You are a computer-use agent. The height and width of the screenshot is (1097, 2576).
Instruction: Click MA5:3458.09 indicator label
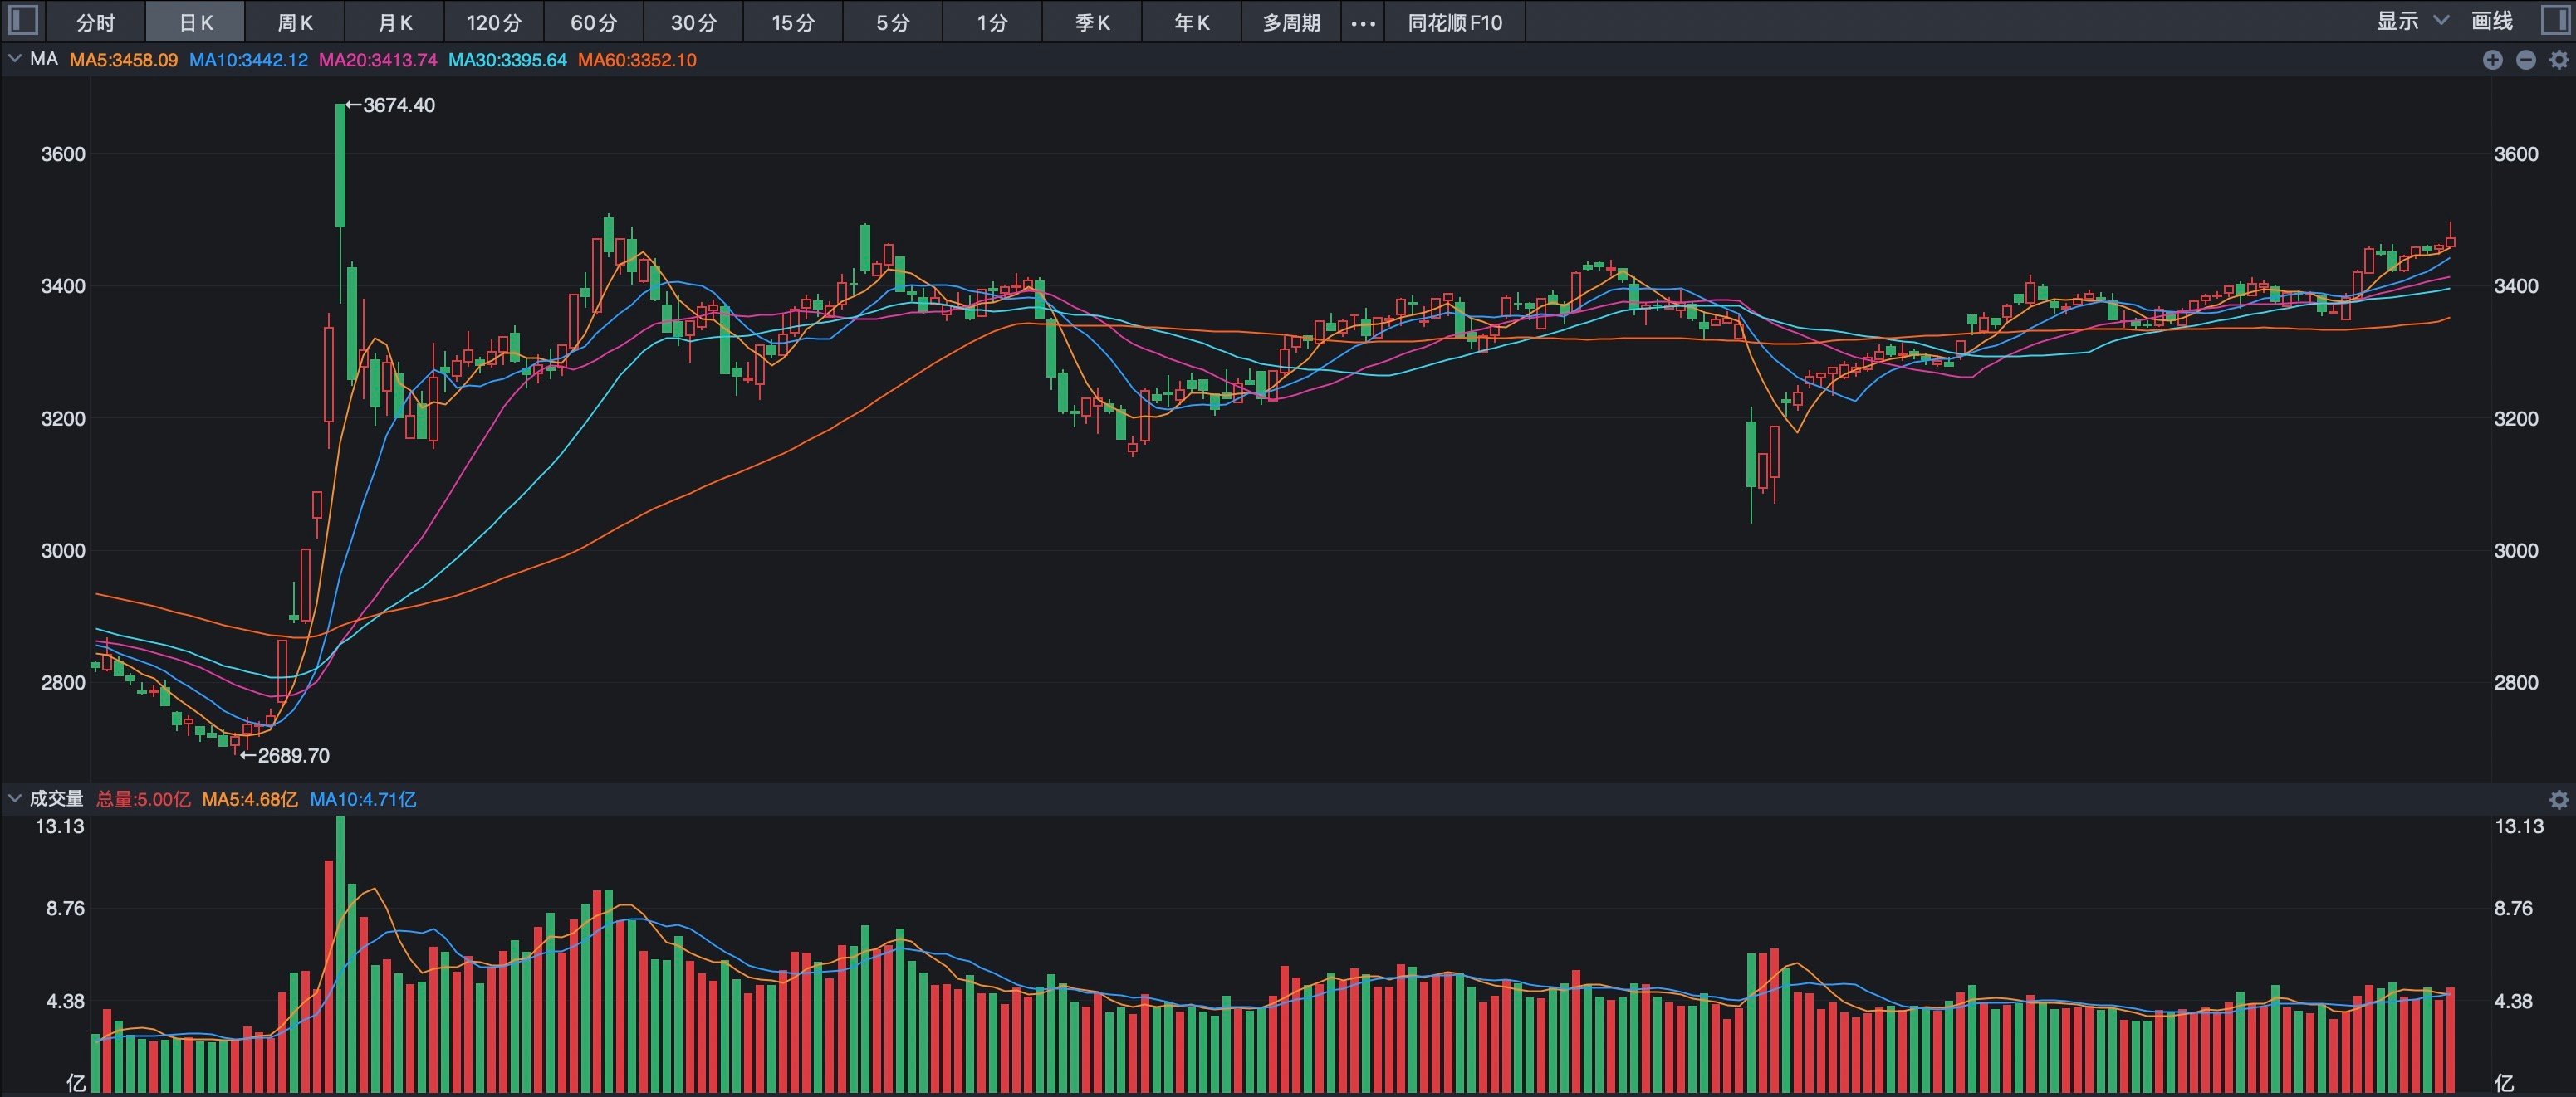pyautogui.click(x=124, y=60)
